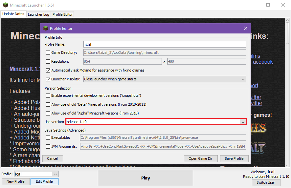The height and width of the screenshot is (188, 291).
Task: Open the Launcher Visibility dropdown
Action: (165, 79)
